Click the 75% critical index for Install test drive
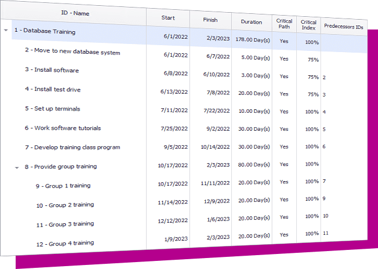This screenshot has height=269, width=378. pyautogui.click(x=313, y=94)
